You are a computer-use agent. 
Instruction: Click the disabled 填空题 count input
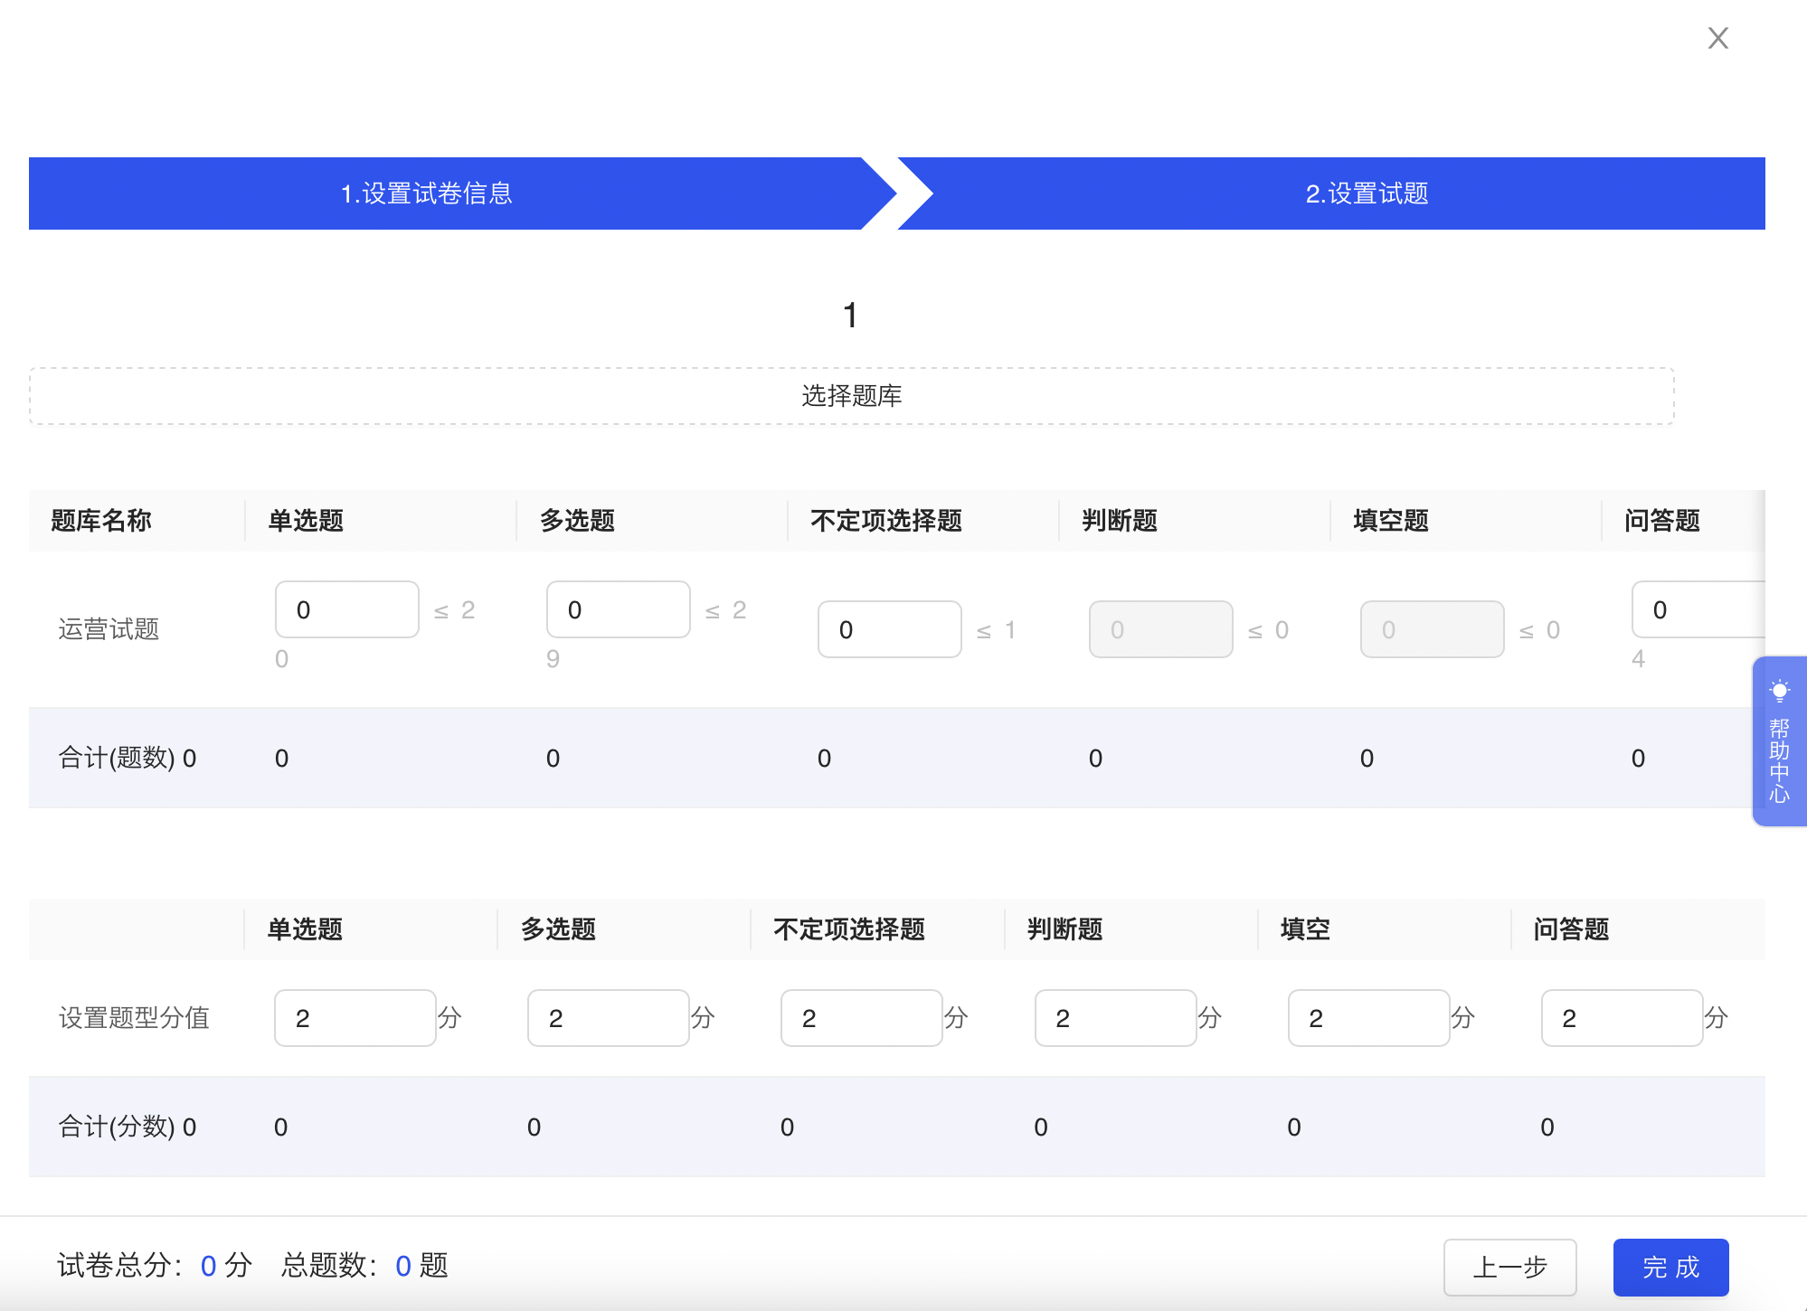(1433, 629)
